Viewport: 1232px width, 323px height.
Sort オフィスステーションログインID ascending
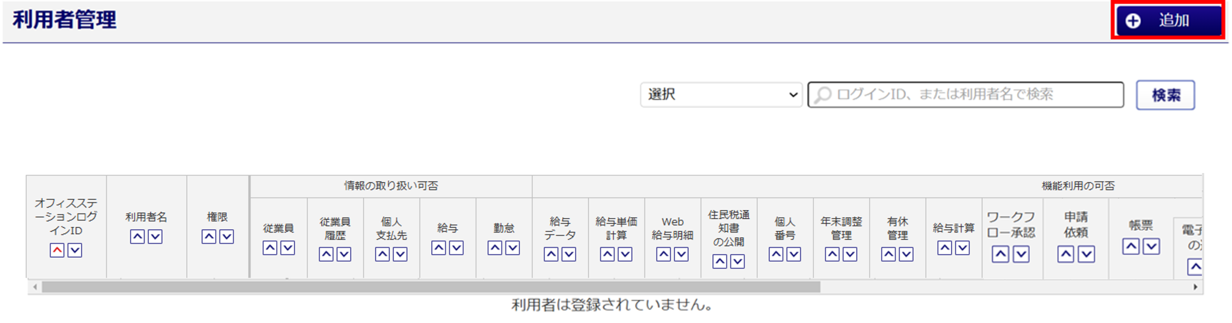tap(57, 250)
